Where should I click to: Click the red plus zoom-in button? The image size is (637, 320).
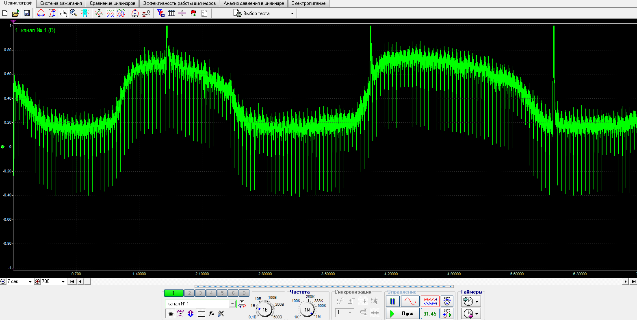[x=37, y=281]
